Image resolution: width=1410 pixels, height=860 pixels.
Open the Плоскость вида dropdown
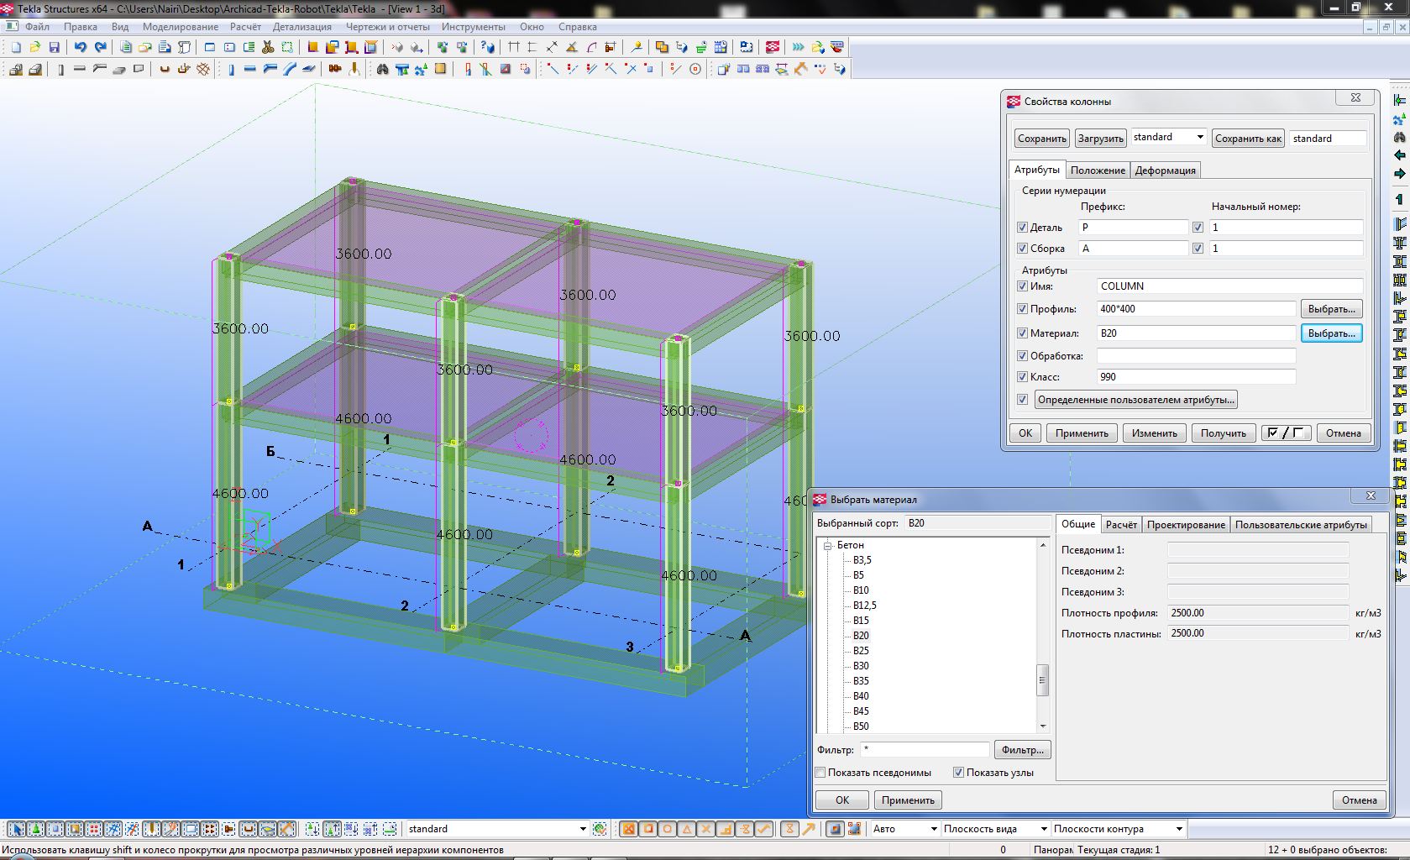click(1043, 829)
